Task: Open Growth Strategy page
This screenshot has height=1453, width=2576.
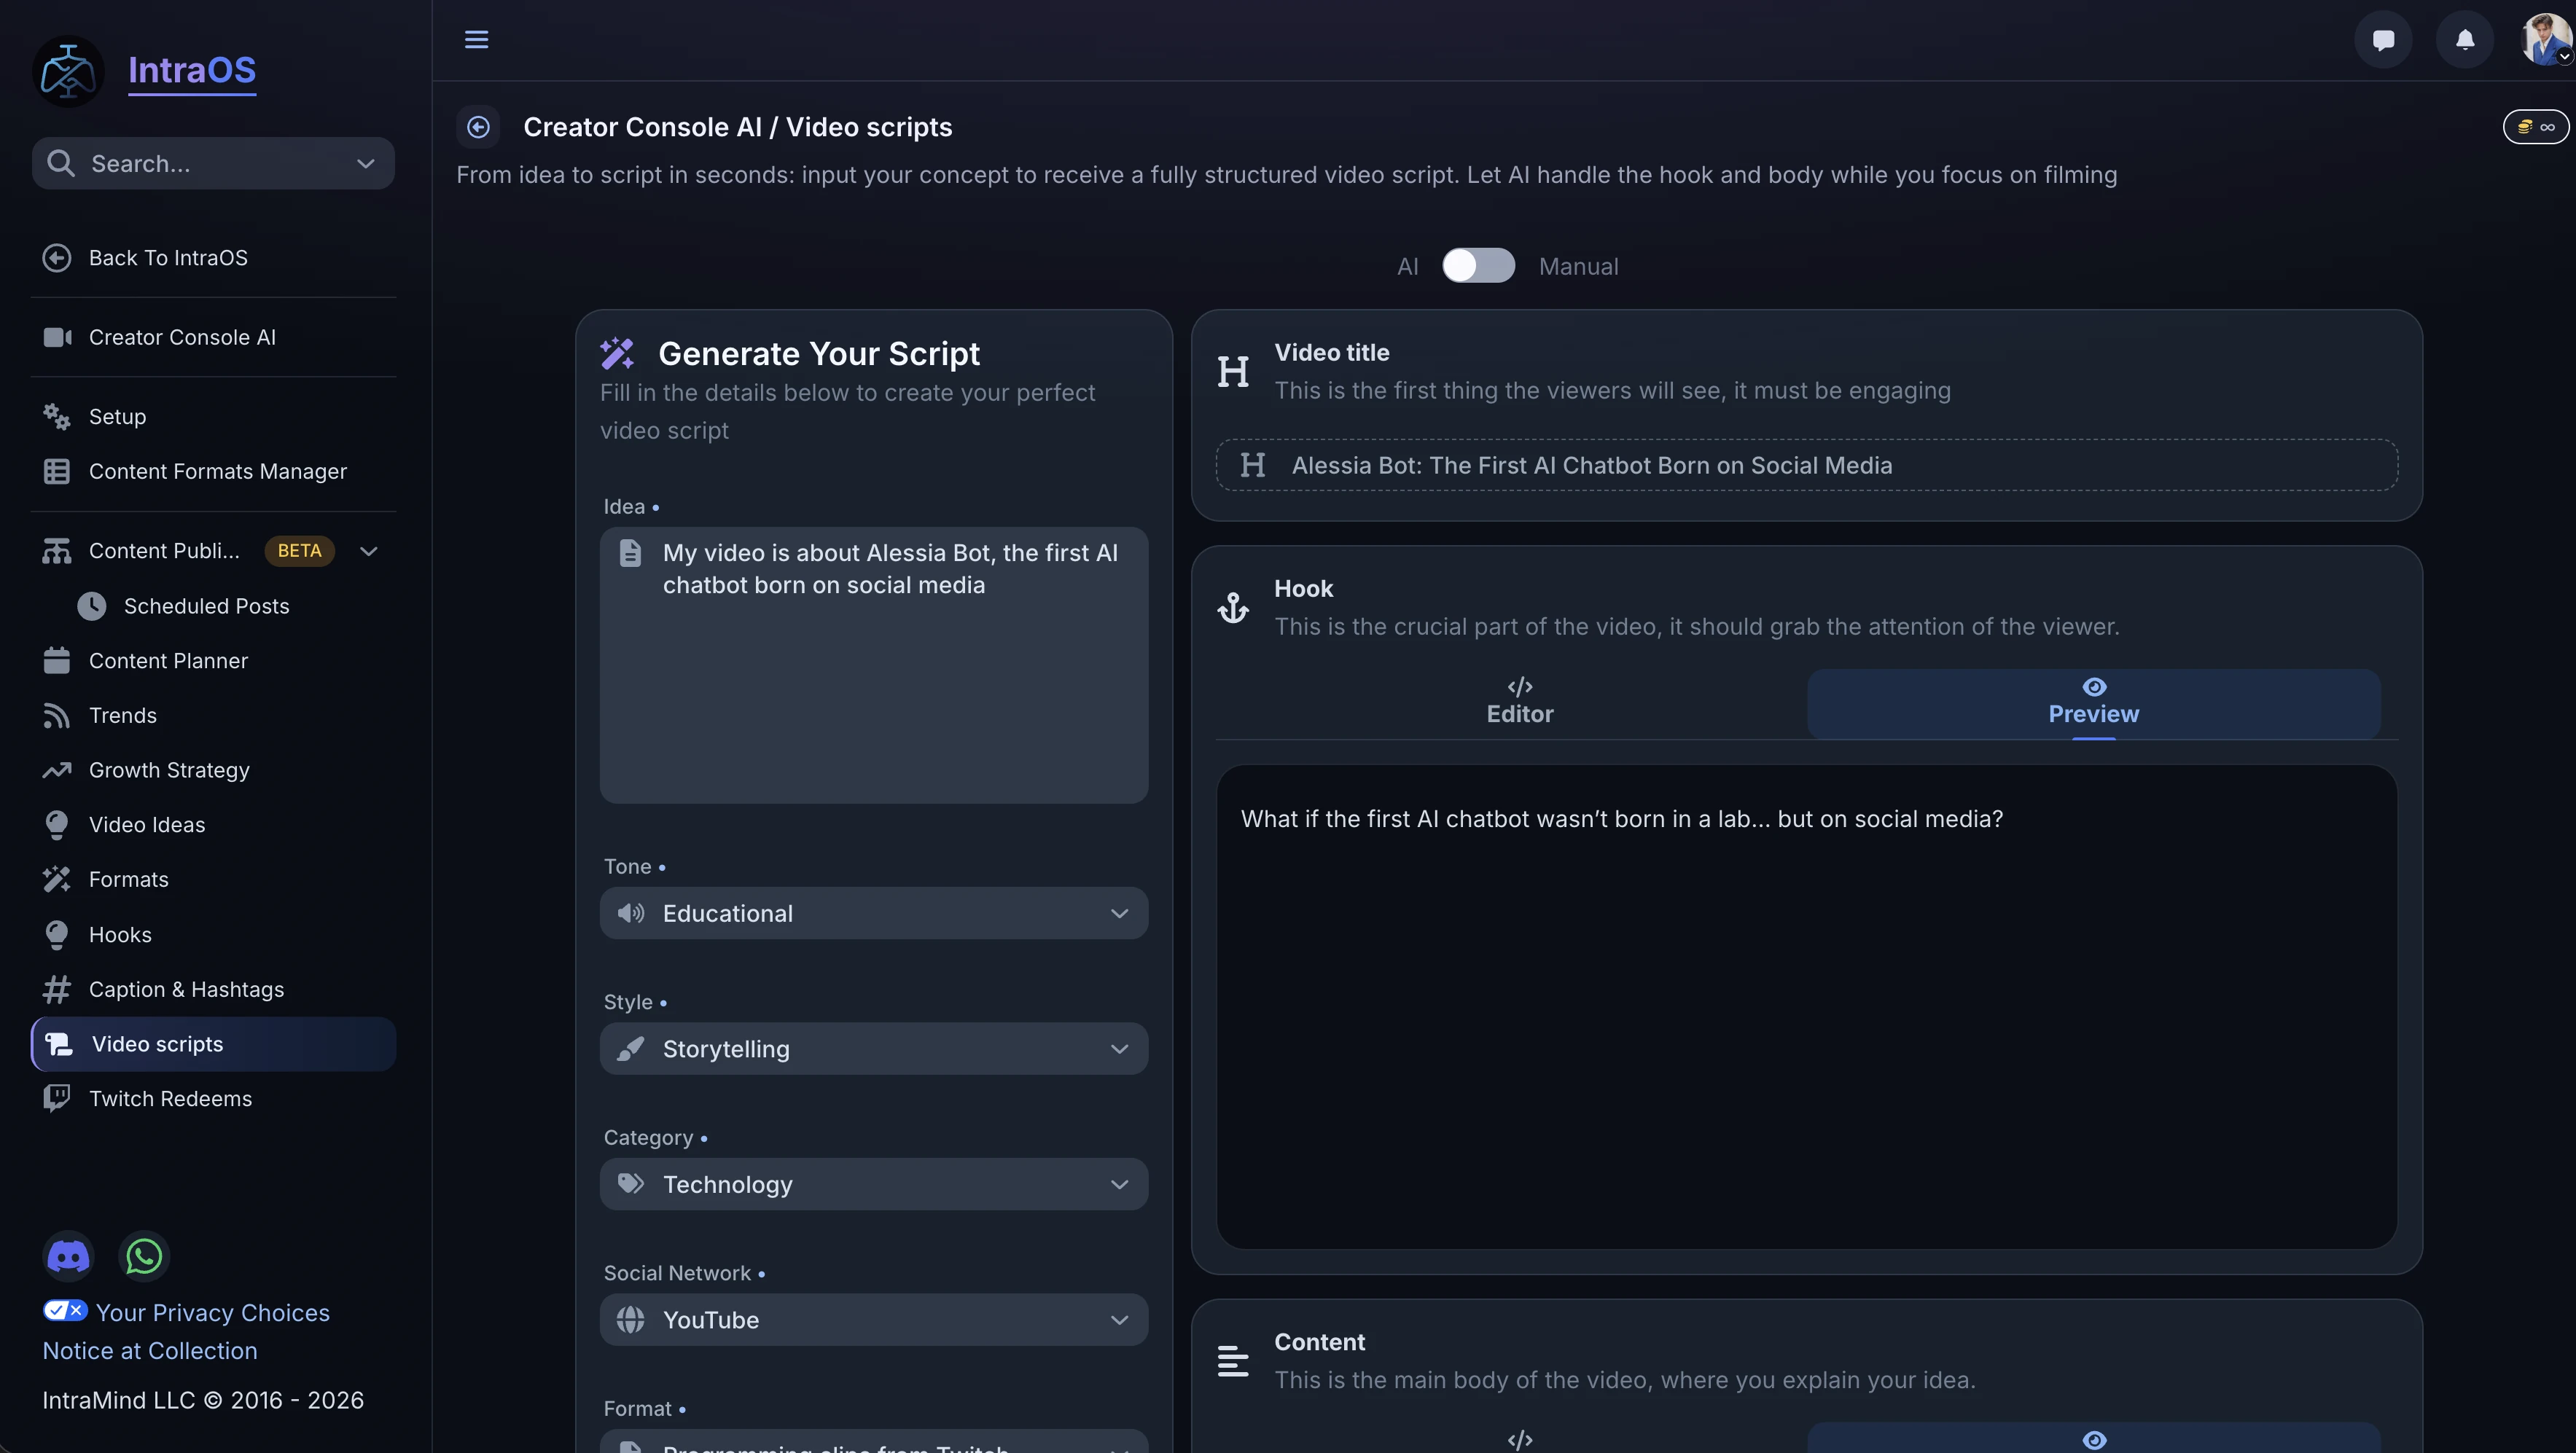Action: (x=214, y=770)
